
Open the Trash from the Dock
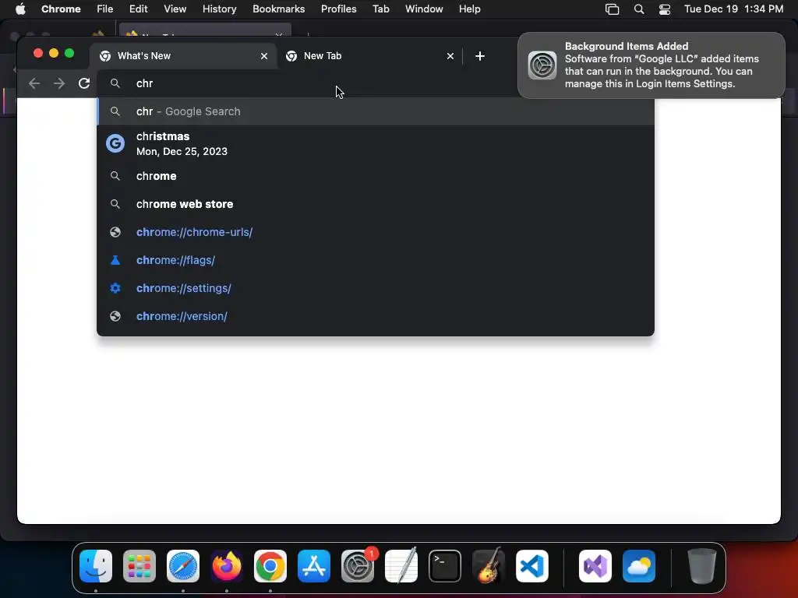(x=702, y=566)
